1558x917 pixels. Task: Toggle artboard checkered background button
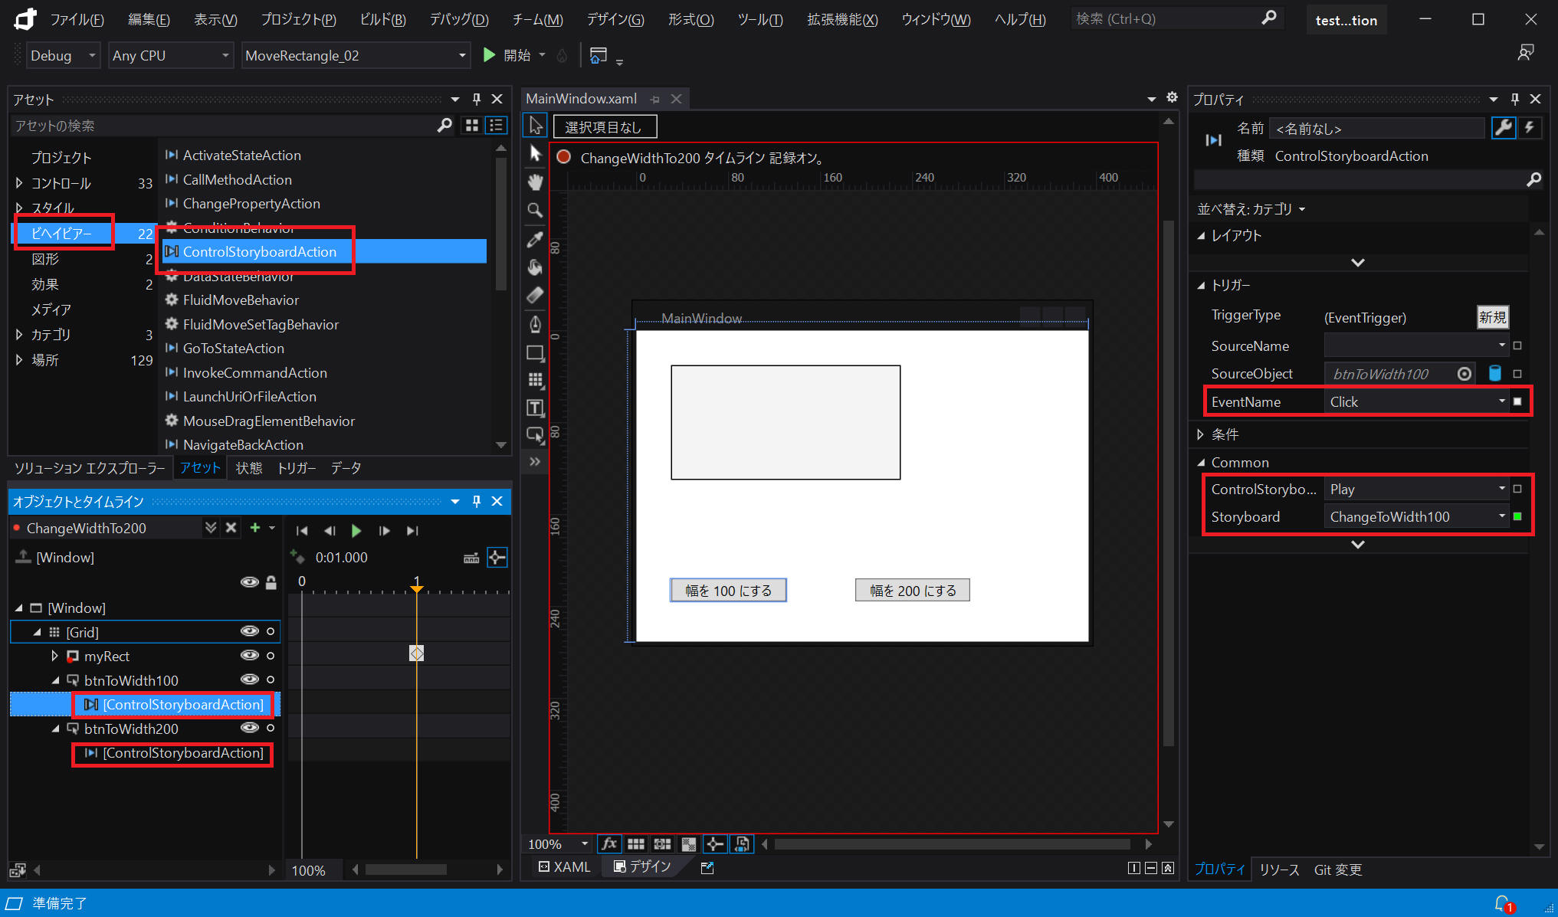coord(689,843)
